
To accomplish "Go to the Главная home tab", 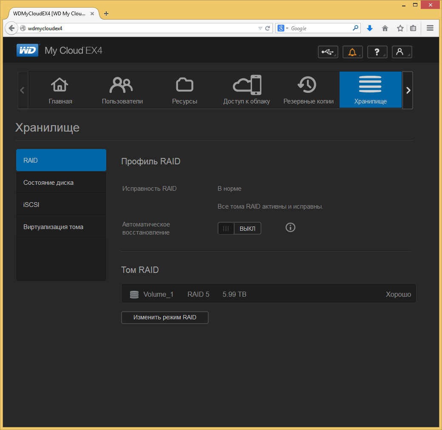I will 60,90.
